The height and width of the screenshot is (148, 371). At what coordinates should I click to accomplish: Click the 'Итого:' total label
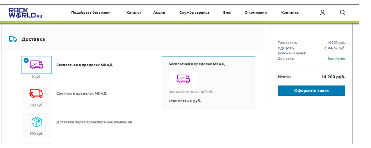(284, 77)
